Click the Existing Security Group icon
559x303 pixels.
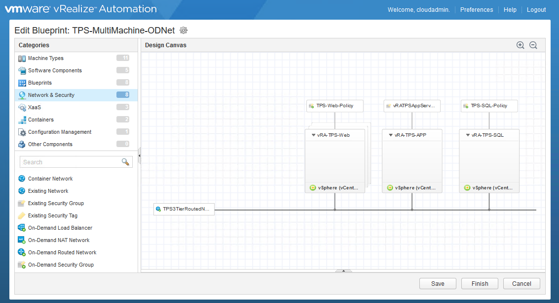tap(23, 203)
